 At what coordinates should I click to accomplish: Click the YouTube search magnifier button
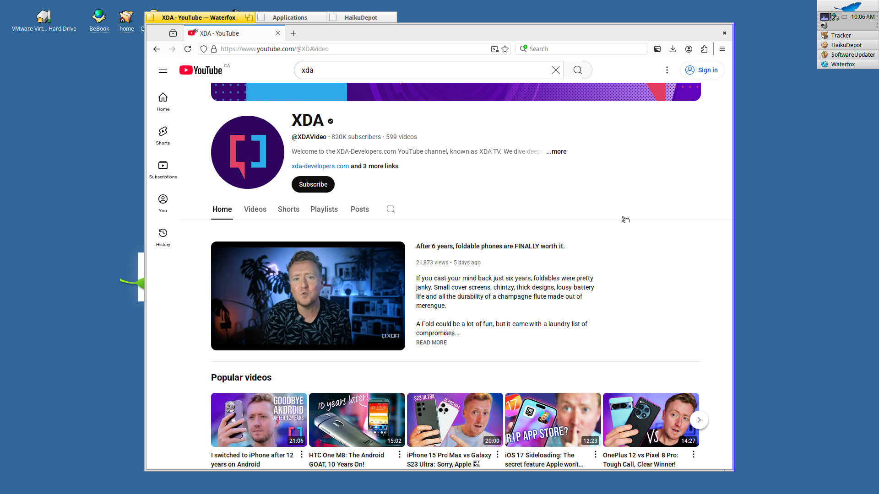pyautogui.click(x=578, y=70)
